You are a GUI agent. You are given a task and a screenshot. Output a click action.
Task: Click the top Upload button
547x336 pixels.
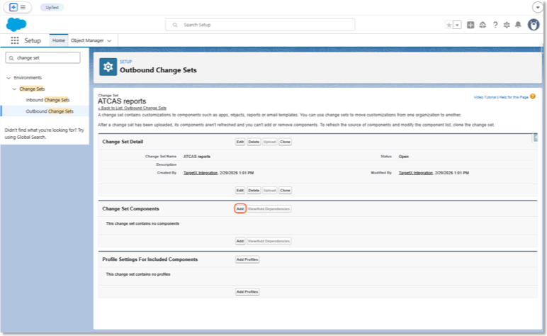click(270, 142)
